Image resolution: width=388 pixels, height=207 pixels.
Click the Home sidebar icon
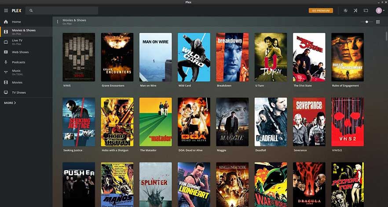pyautogui.click(x=6, y=22)
